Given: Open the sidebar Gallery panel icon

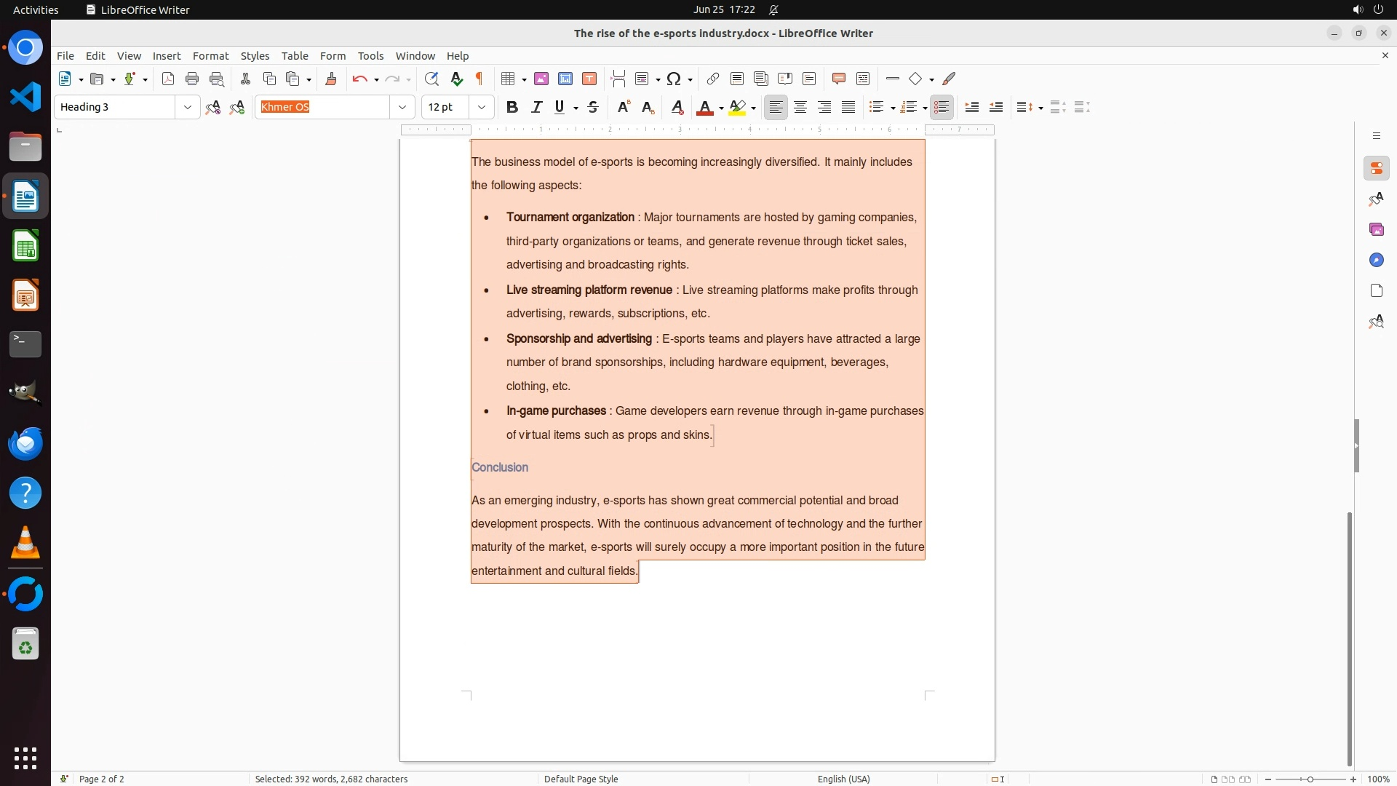Looking at the screenshot, I should (x=1376, y=230).
